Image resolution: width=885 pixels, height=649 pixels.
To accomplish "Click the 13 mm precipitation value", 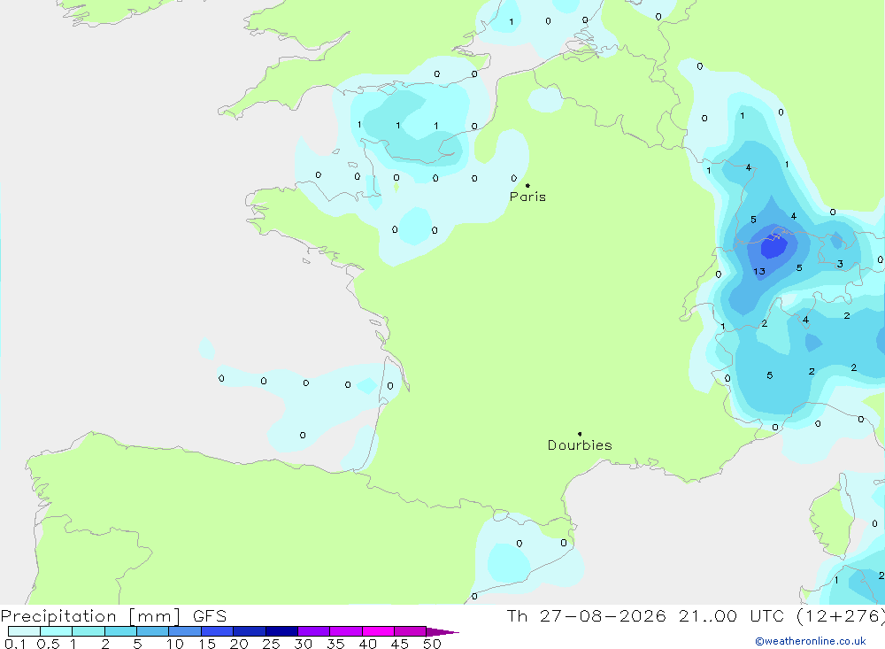I will click(759, 272).
